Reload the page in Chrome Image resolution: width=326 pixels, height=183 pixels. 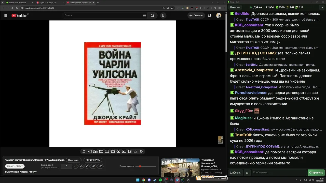(12, 8)
